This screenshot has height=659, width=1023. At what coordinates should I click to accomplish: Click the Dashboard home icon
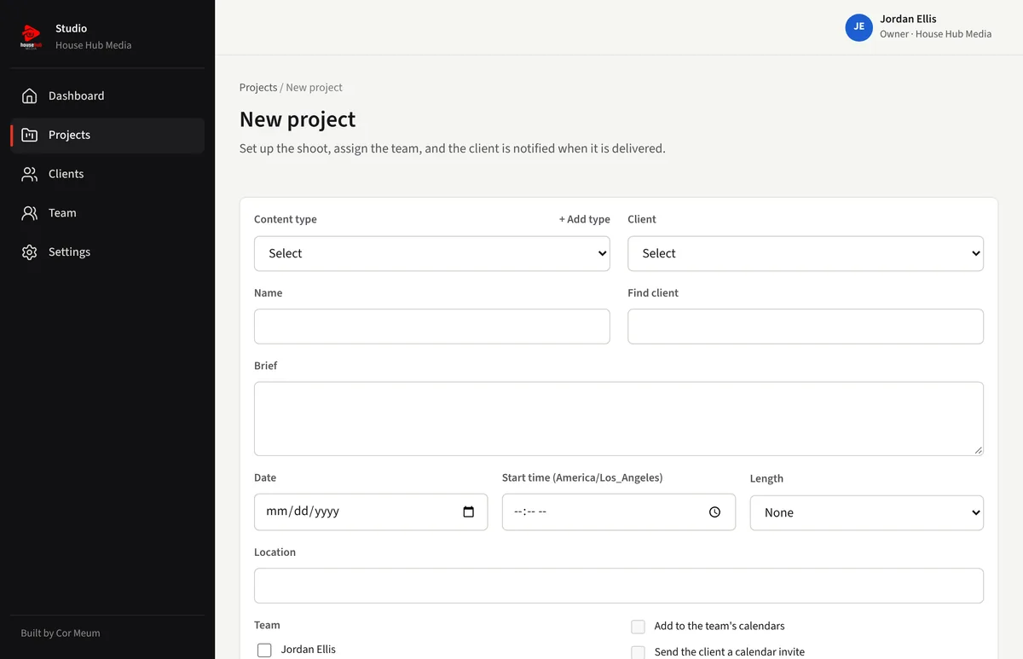pyautogui.click(x=29, y=95)
